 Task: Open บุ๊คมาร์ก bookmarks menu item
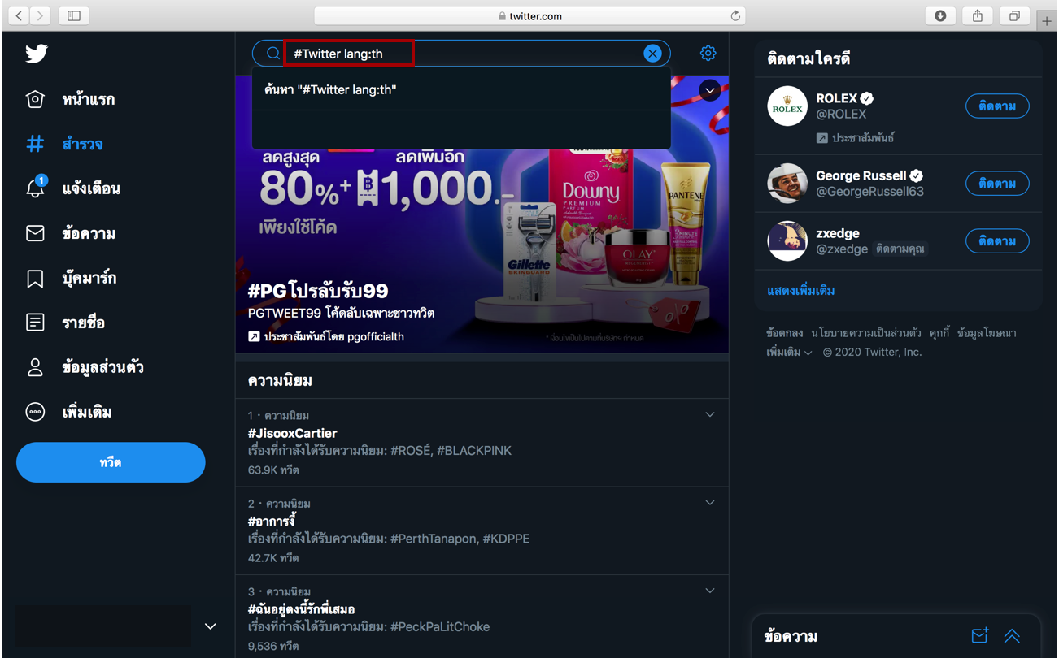(89, 279)
